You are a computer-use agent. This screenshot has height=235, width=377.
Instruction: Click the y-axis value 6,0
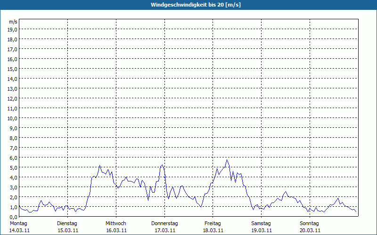13,158
